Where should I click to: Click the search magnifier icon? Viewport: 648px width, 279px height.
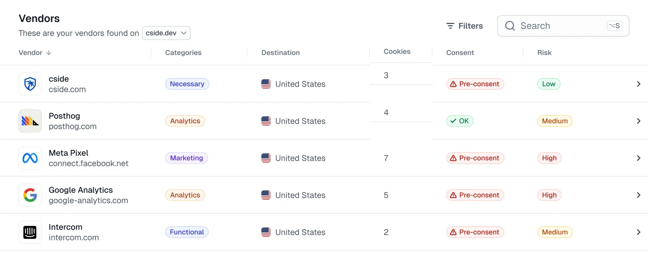510,26
